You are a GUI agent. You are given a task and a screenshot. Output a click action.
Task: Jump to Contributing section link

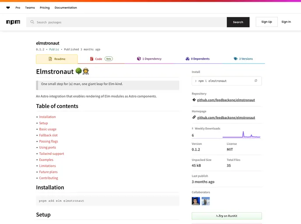pyautogui.click(x=49, y=178)
